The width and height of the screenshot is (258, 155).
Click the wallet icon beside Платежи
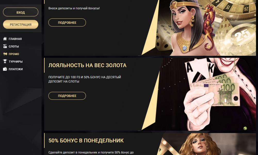pyautogui.click(x=5, y=69)
